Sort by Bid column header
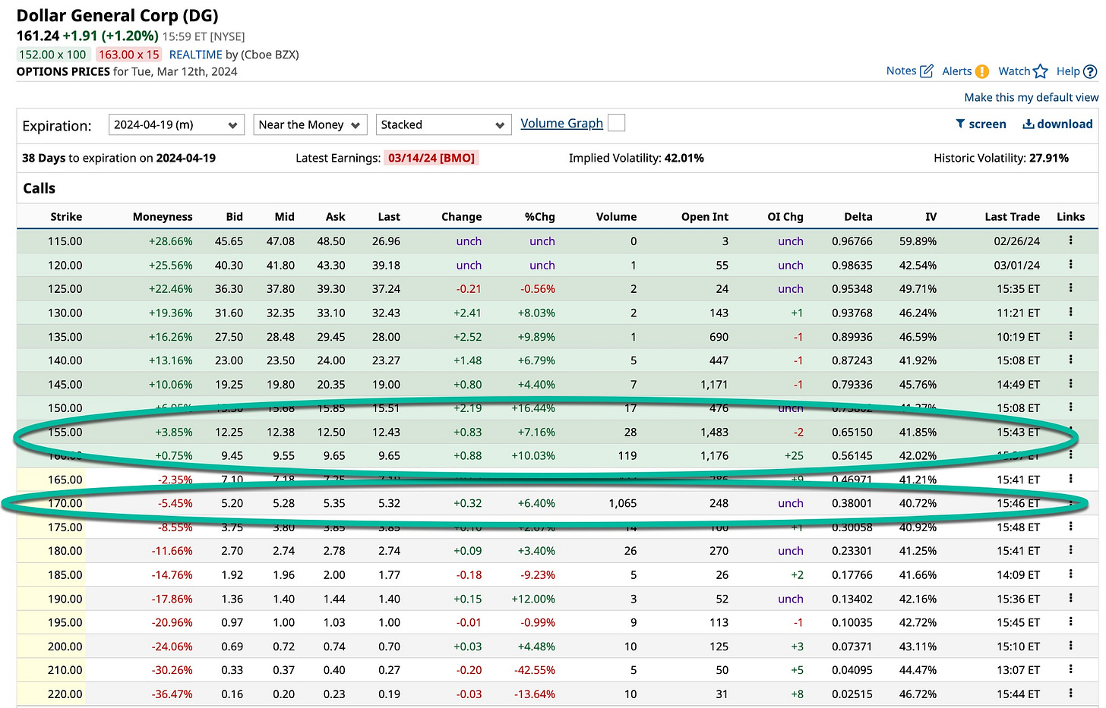 click(x=234, y=216)
